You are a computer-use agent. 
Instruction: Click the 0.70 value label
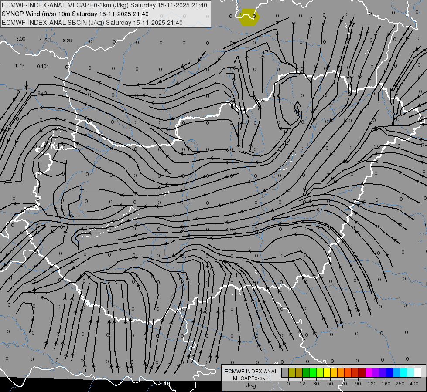pos(39,146)
